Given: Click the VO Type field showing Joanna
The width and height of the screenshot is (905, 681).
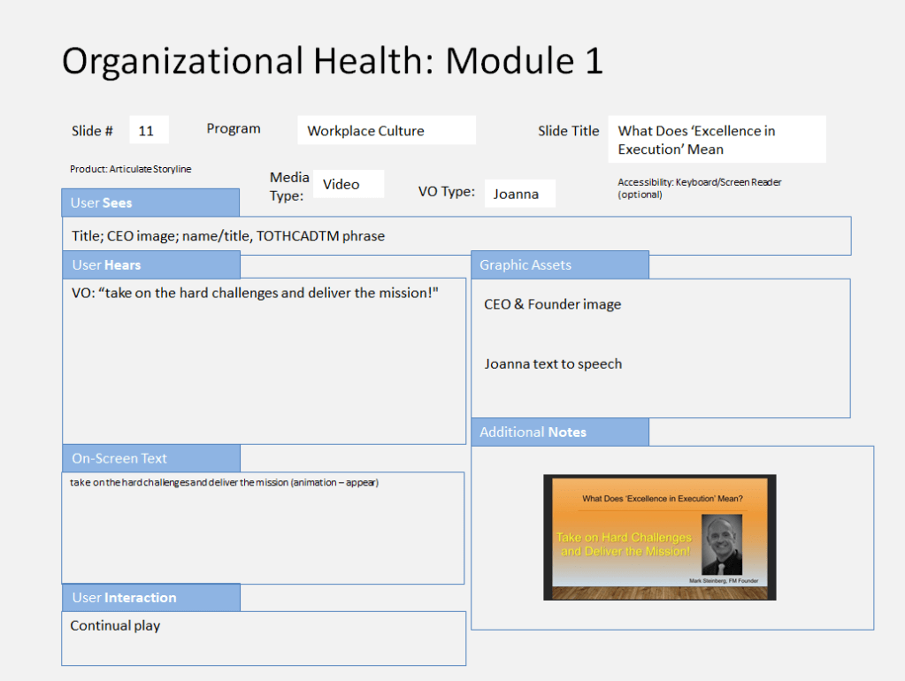Looking at the screenshot, I should [519, 194].
